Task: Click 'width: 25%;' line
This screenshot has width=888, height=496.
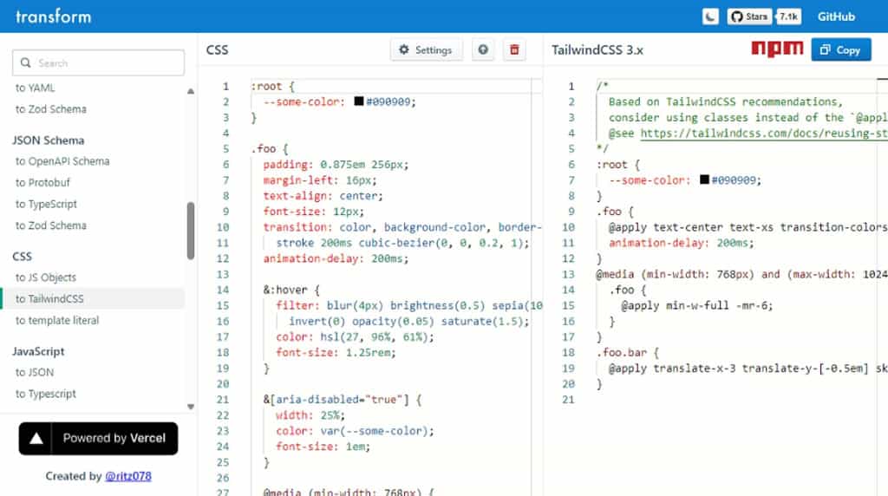Action: [x=310, y=415]
